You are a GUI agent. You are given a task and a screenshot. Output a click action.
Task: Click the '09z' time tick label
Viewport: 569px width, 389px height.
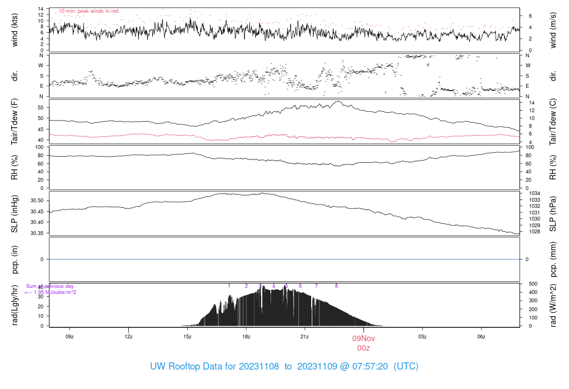click(x=69, y=337)
